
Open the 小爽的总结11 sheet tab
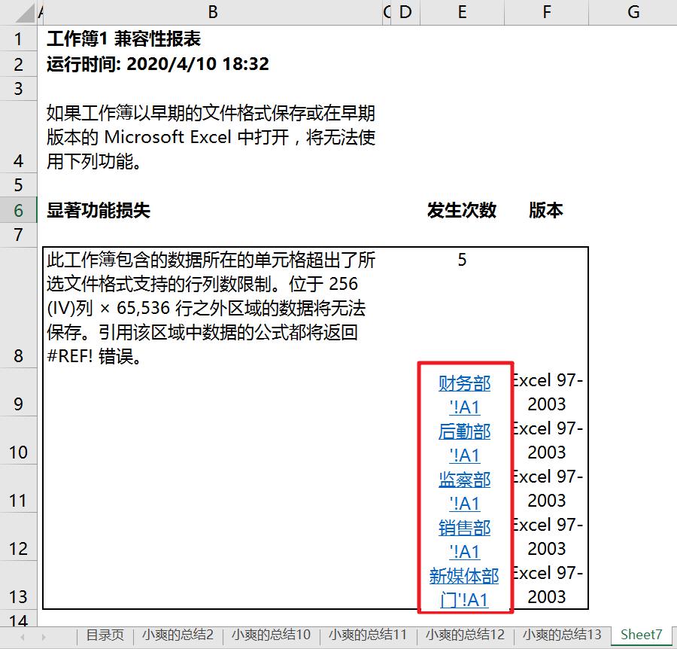click(366, 635)
